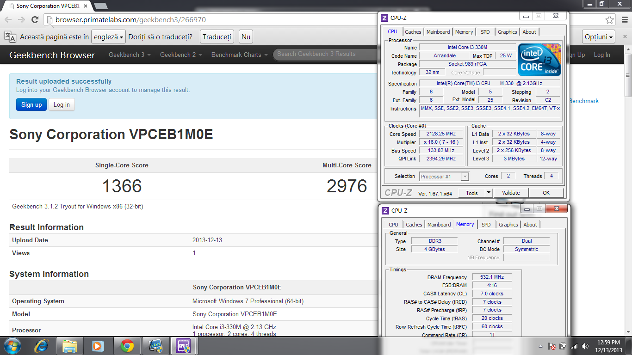Screen dimensions: 632x355
Task: Select Mainboard tab in the CPU-Z timings window
Action: tap(439, 225)
